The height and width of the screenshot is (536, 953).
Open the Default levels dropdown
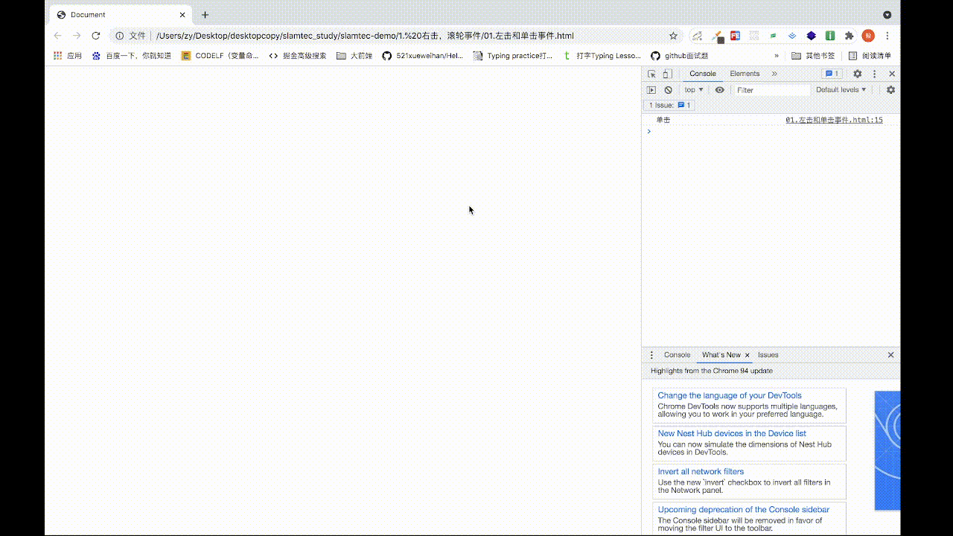coord(840,90)
